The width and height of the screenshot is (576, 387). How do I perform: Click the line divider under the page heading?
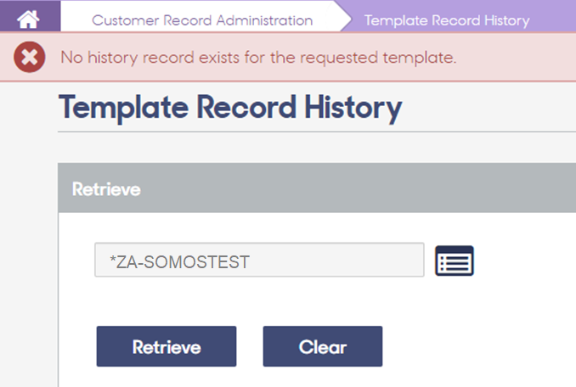(317, 132)
